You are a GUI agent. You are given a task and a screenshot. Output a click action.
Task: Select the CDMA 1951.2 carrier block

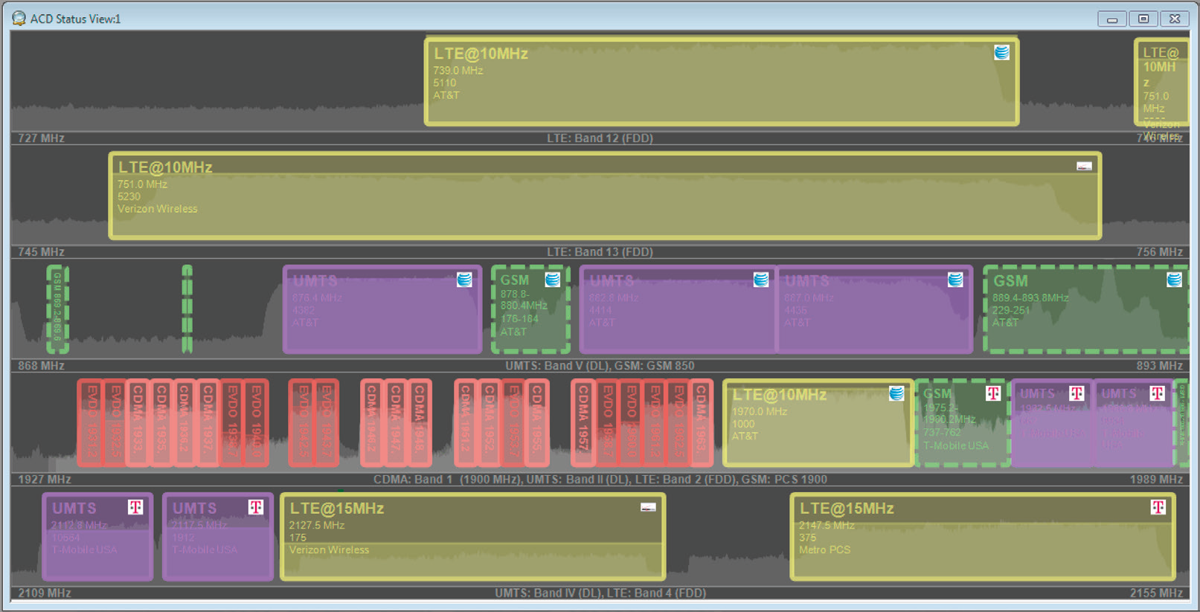(x=466, y=423)
